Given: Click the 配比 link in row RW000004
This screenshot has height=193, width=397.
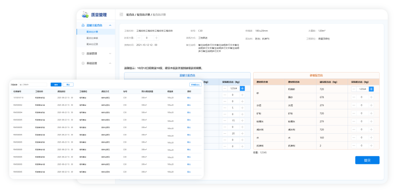Looking at the screenshot, I should click(189, 112).
